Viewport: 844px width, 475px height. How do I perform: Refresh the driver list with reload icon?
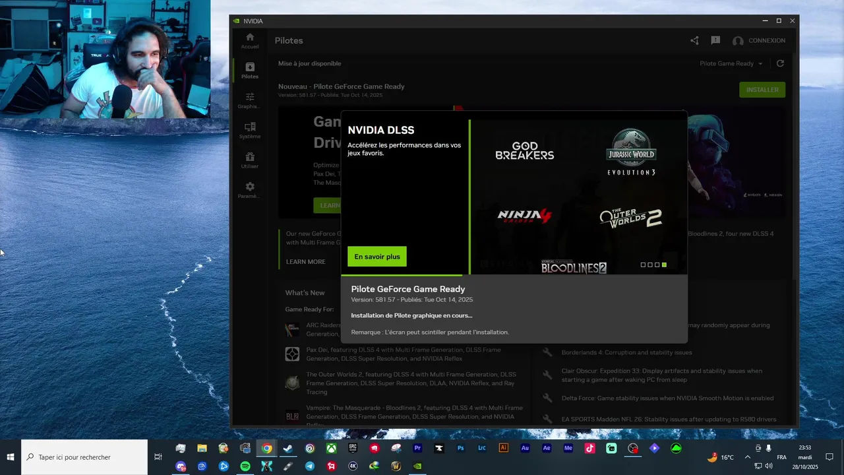pos(780,63)
